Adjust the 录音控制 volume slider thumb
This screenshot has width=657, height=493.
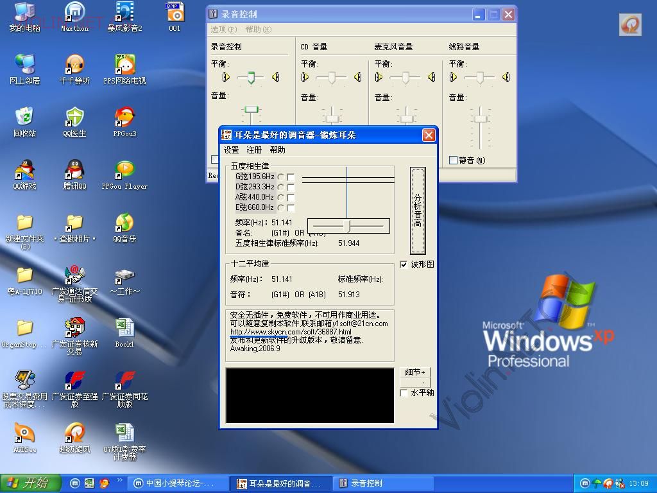click(x=252, y=109)
